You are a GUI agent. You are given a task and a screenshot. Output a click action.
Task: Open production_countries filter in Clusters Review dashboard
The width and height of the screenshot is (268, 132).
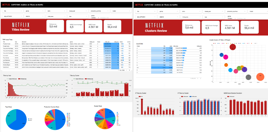click(236, 12)
